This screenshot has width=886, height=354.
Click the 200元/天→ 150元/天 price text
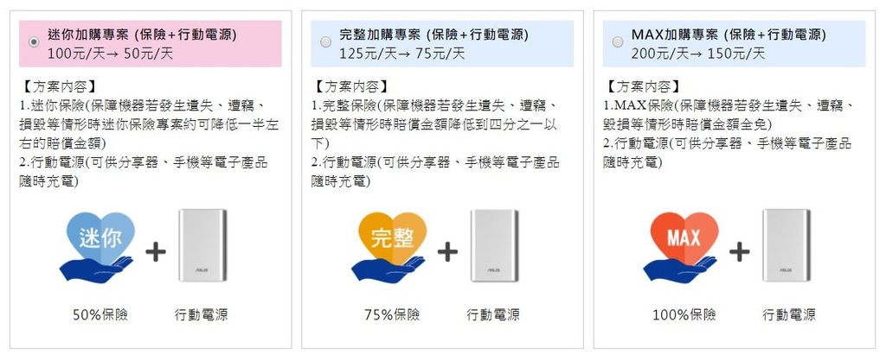(x=698, y=54)
